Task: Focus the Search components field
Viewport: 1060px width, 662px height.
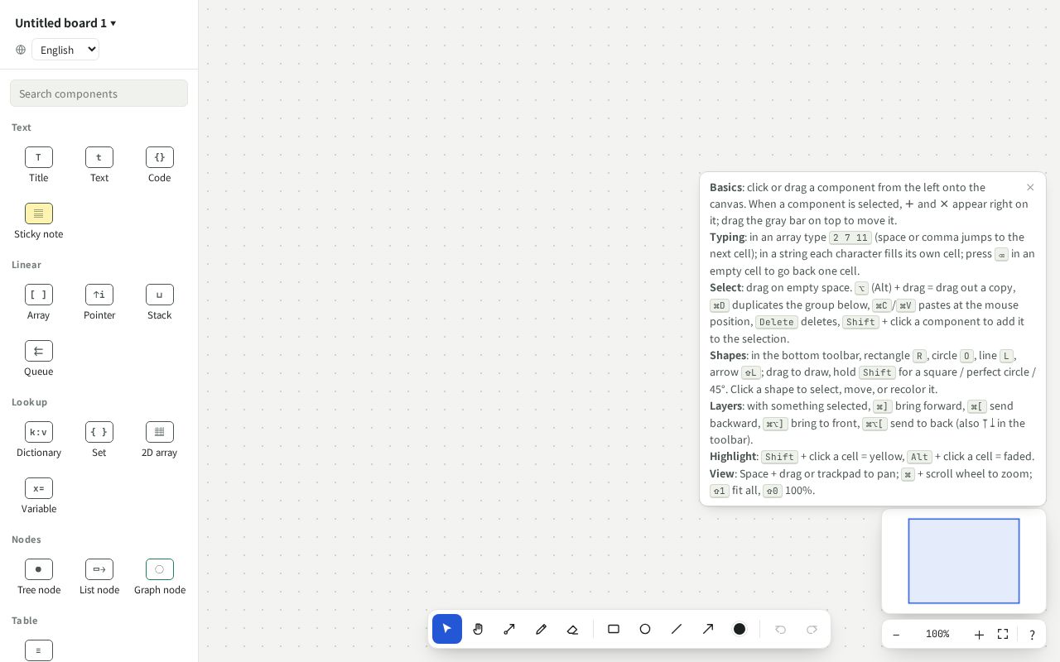Action: tap(99, 94)
